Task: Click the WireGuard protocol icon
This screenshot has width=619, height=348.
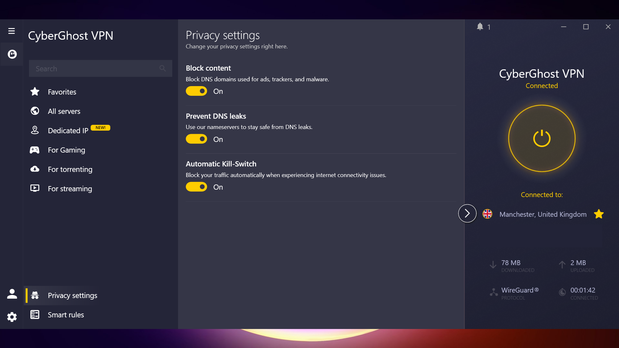Action: point(494,293)
